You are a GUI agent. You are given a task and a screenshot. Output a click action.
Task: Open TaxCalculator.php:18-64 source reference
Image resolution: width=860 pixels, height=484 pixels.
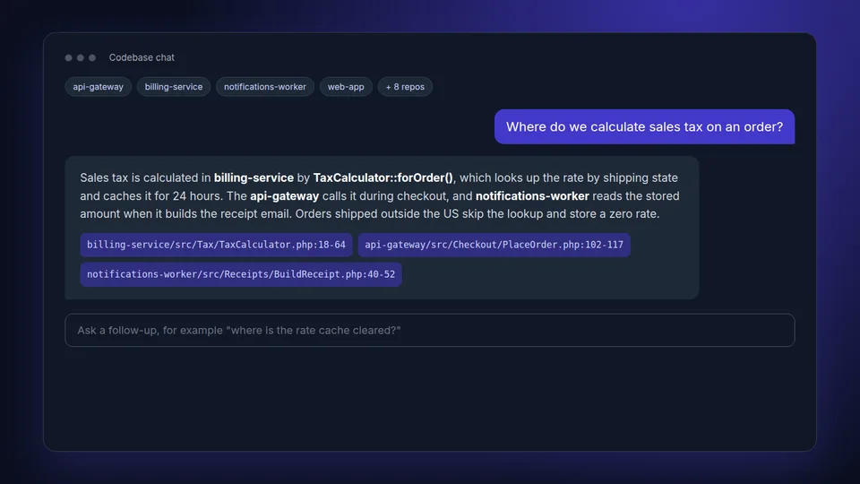pos(216,245)
